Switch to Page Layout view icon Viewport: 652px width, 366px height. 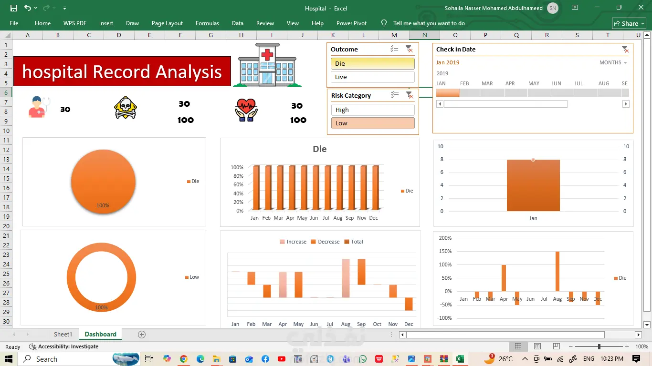[x=537, y=346]
